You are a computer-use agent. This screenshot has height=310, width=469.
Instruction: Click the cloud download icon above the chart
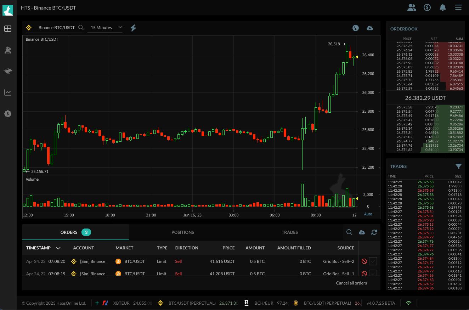pyautogui.click(x=370, y=28)
